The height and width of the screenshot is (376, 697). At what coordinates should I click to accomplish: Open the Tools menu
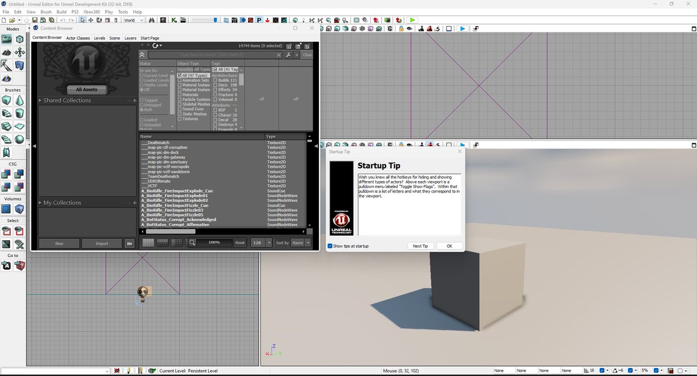click(x=123, y=12)
